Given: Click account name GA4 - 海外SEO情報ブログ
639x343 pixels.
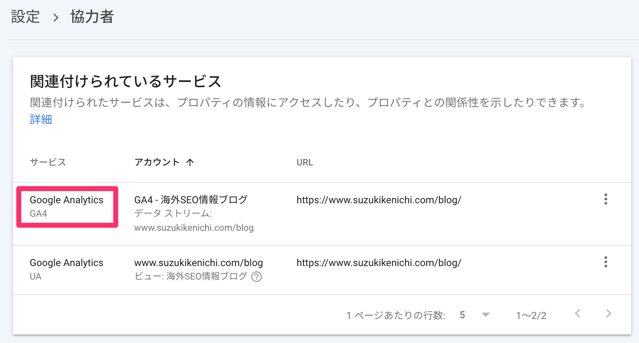Looking at the screenshot, I should pyautogui.click(x=191, y=200).
